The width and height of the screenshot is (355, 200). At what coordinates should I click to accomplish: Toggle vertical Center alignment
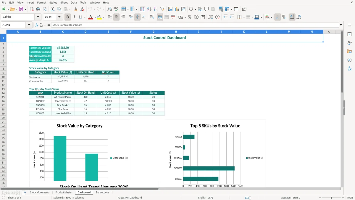point(137,17)
